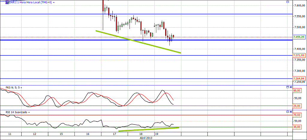
Task: Click the Abril 2013 month label
Action: pos(146,138)
